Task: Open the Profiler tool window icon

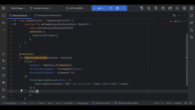Action: [3, 75]
